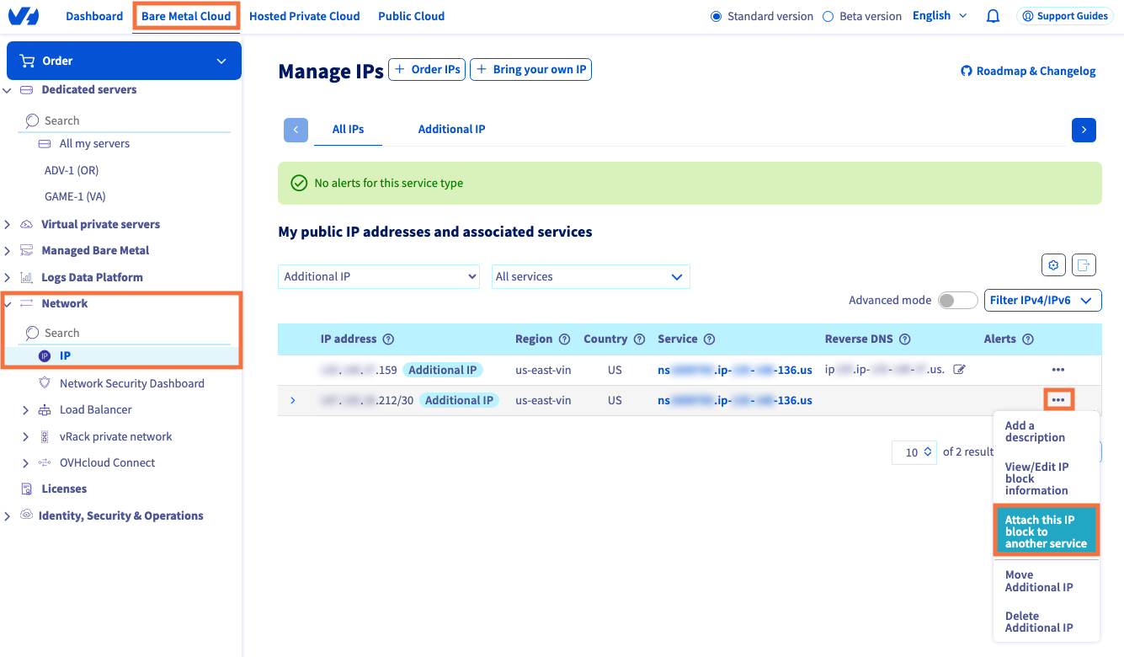Click Dedicated servers search field
Viewport: 1124px width, 657px height.
(125, 120)
